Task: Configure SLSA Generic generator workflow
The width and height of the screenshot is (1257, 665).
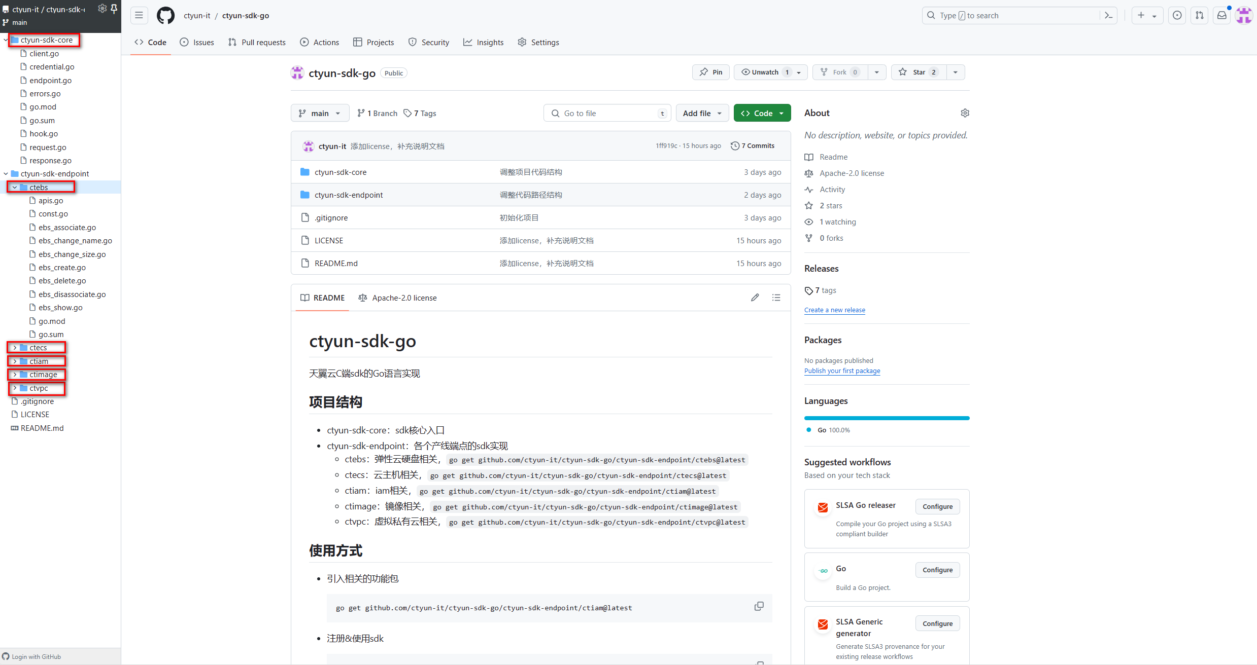Action: point(937,624)
